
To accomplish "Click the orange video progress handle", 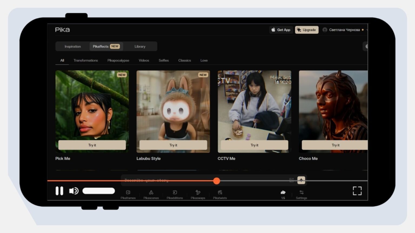I will pyautogui.click(x=216, y=181).
